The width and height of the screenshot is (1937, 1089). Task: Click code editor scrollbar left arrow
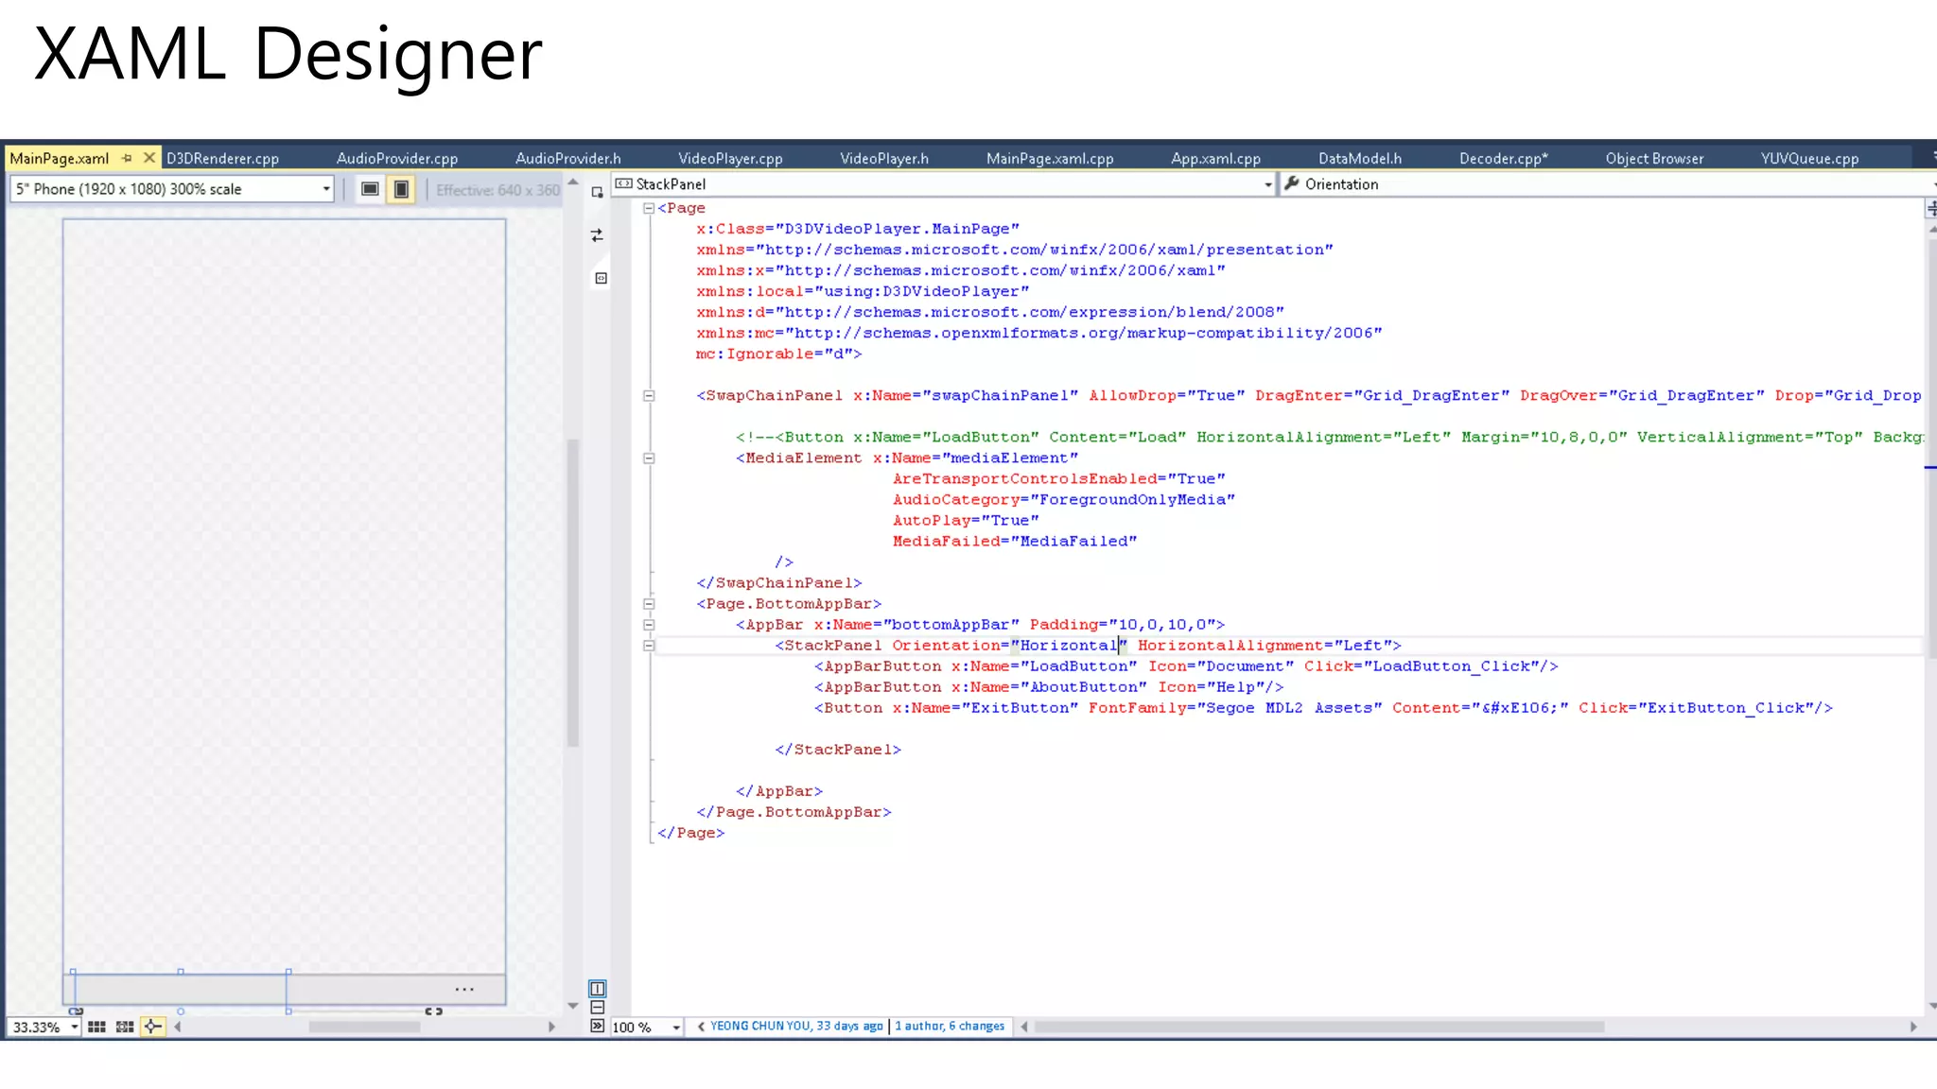coord(1024,1028)
